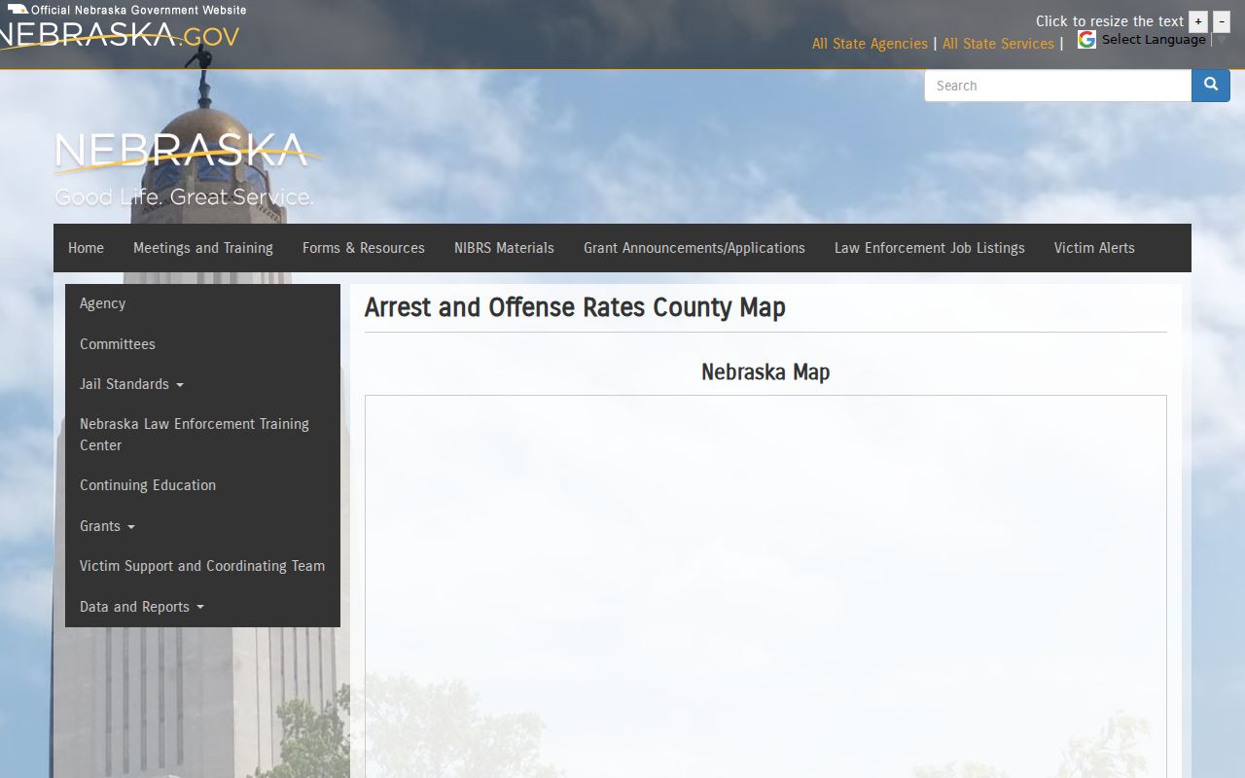1245x778 pixels.
Task: Open Law Enforcement Job Listings
Action: tap(930, 248)
